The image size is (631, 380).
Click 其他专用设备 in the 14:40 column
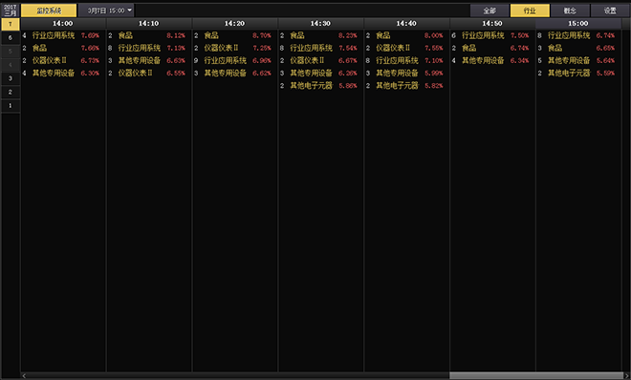coord(397,73)
